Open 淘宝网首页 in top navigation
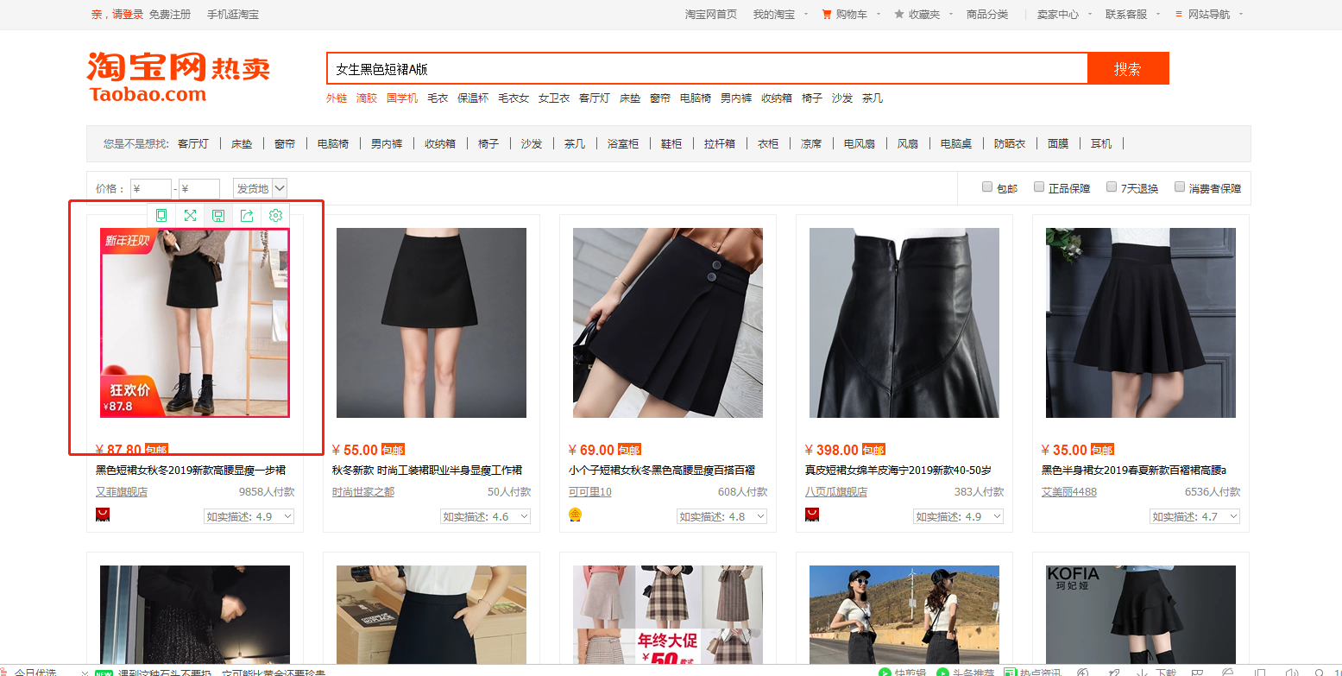 (x=711, y=14)
